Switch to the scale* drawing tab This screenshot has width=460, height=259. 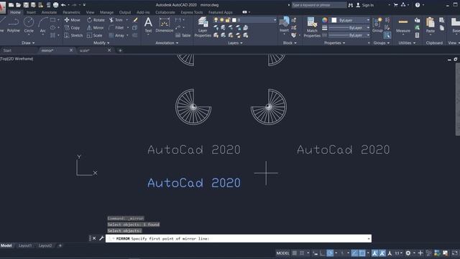85,50
